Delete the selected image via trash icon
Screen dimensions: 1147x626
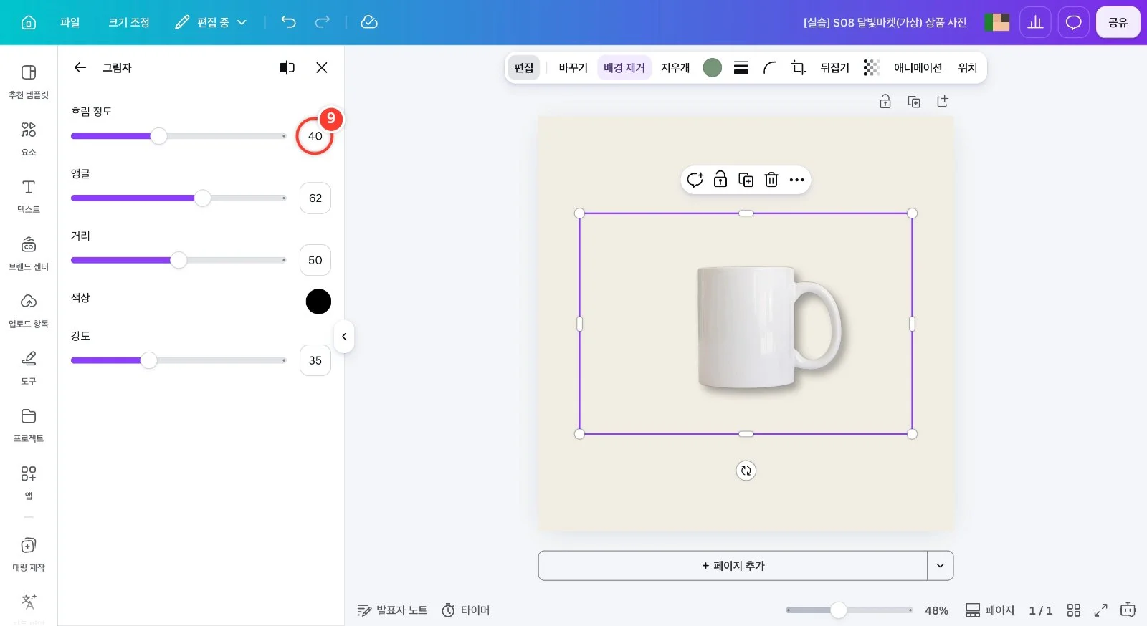pyautogui.click(x=771, y=180)
